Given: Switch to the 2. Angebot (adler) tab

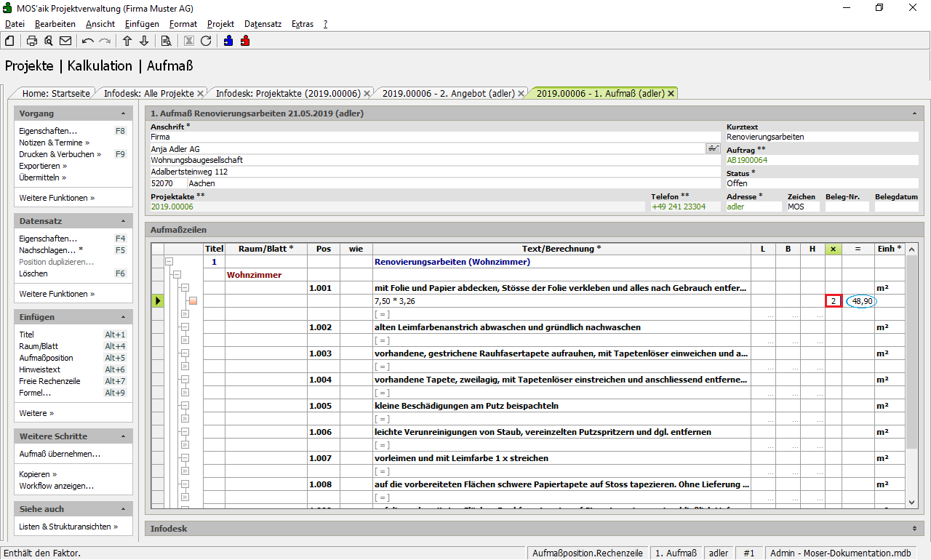Looking at the screenshot, I should [x=448, y=93].
